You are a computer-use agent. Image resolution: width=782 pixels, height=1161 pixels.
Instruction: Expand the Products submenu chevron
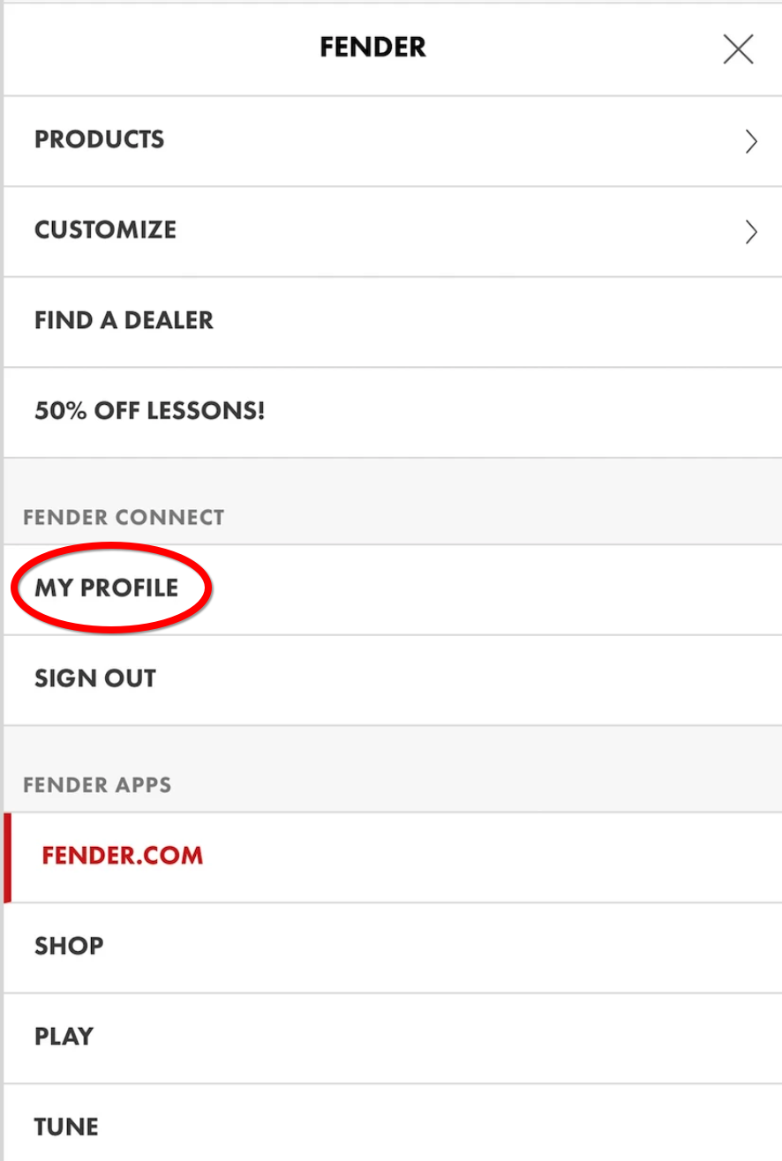point(751,141)
